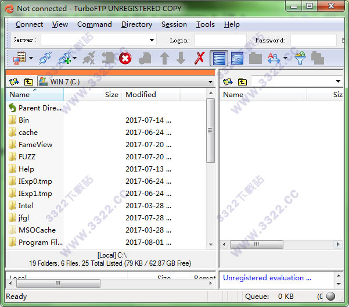Sort local list by Modified column

click(151, 95)
